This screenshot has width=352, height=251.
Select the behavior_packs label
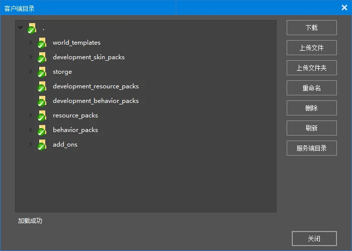pyautogui.click(x=75, y=130)
